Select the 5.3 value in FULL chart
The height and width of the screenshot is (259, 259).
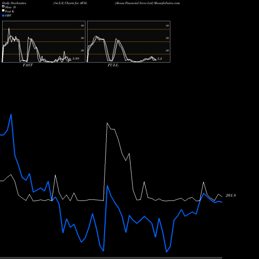[x=160, y=59]
